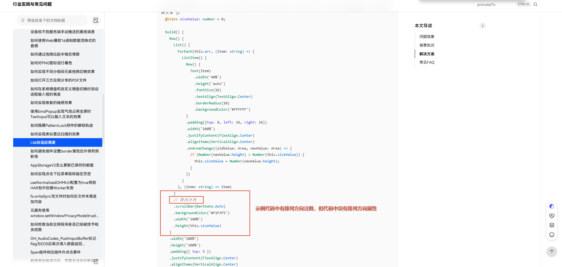Click 行业实践与常见问题 page heading
Image resolution: width=562 pixels, height=267 pixels.
pyautogui.click(x=32, y=4)
